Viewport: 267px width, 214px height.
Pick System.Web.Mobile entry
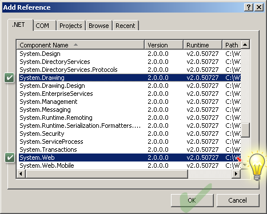(130, 165)
